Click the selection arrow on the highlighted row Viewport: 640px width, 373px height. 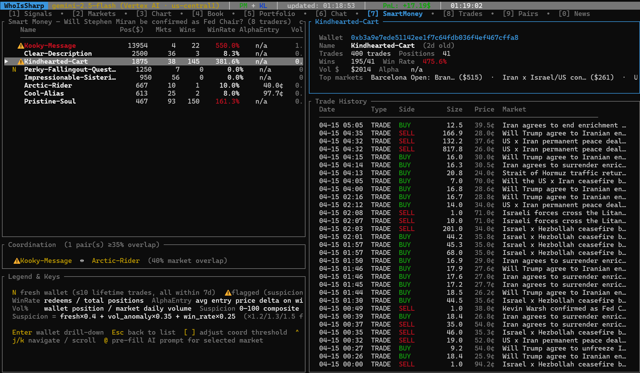tap(7, 61)
